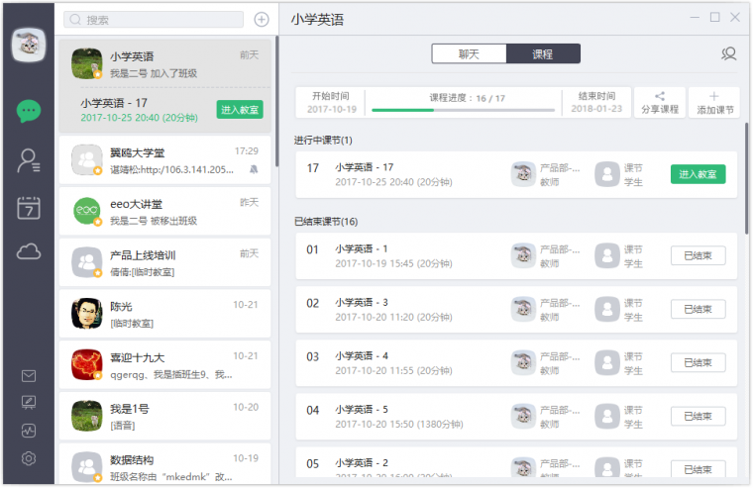Click green 进入教室 button in lesson 17 row
The image size is (753, 488).
[698, 174]
